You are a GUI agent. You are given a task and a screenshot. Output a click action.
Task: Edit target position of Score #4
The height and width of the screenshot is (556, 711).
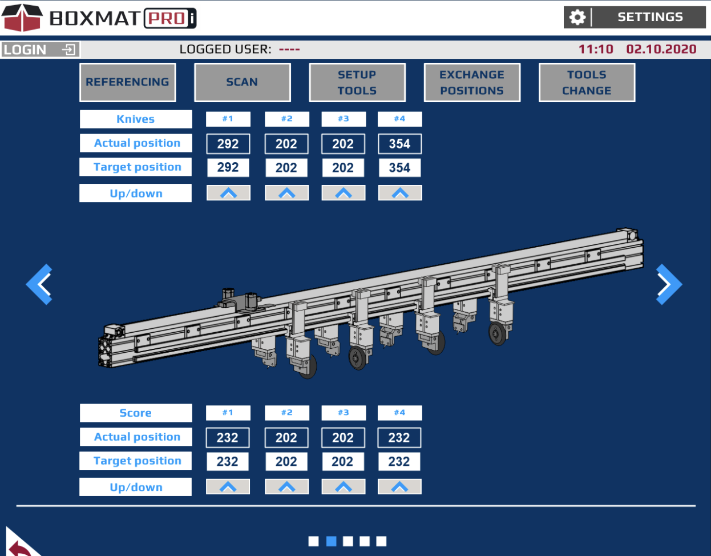pos(399,461)
